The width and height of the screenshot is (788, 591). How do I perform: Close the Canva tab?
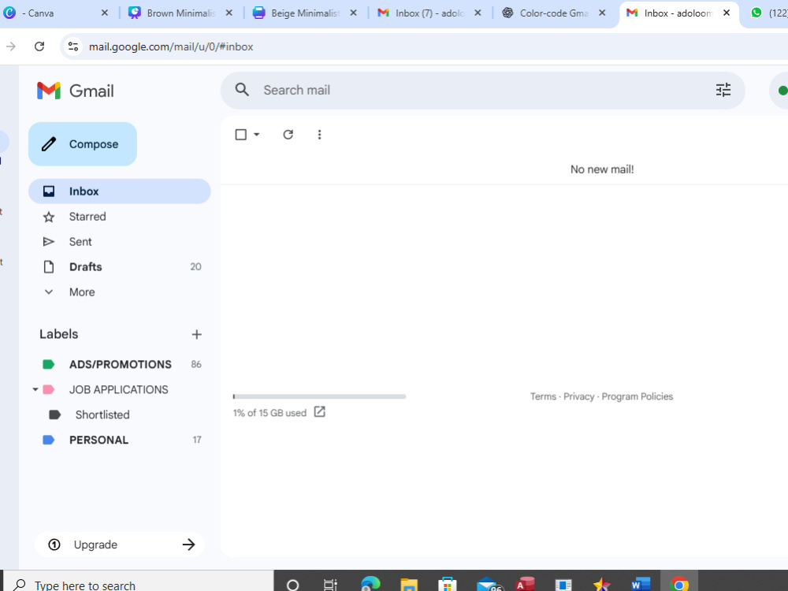tap(105, 13)
